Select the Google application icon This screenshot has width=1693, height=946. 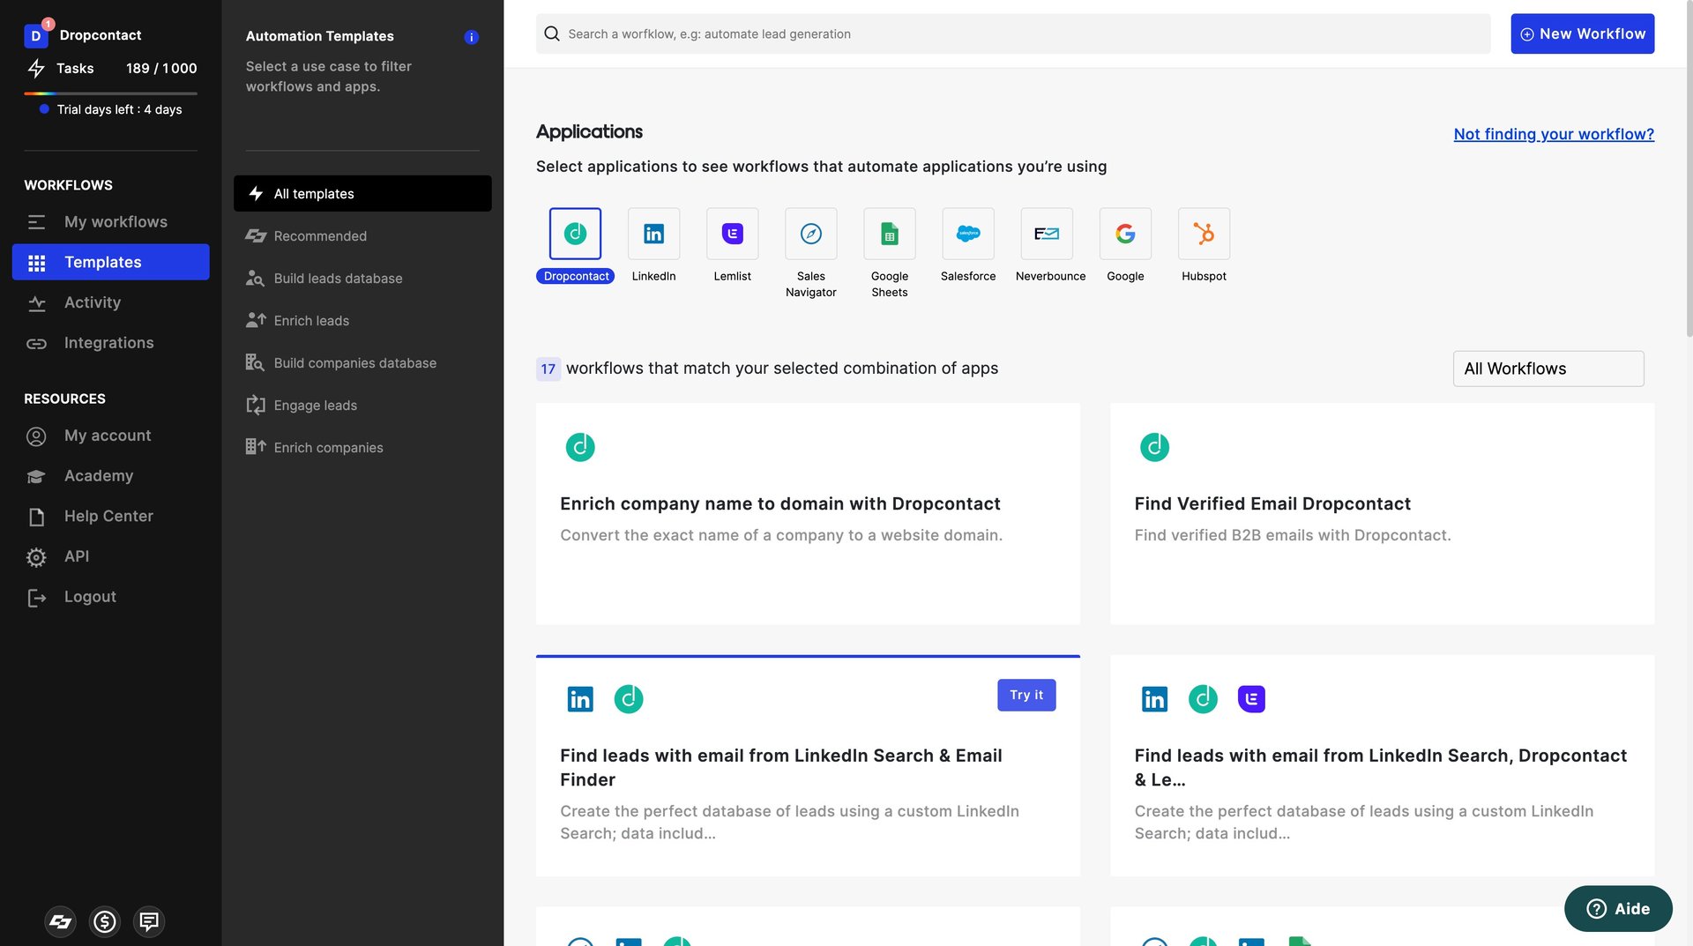coord(1125,234)
